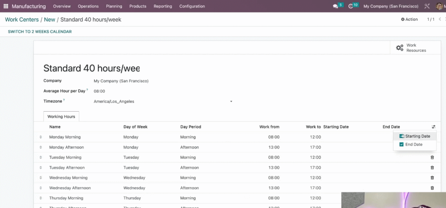Click Switch to 2 Weeks Calendar
The height and width of the screenshot is (208, 446).
click(40, 32)
